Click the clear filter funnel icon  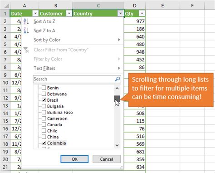(26, 50)
